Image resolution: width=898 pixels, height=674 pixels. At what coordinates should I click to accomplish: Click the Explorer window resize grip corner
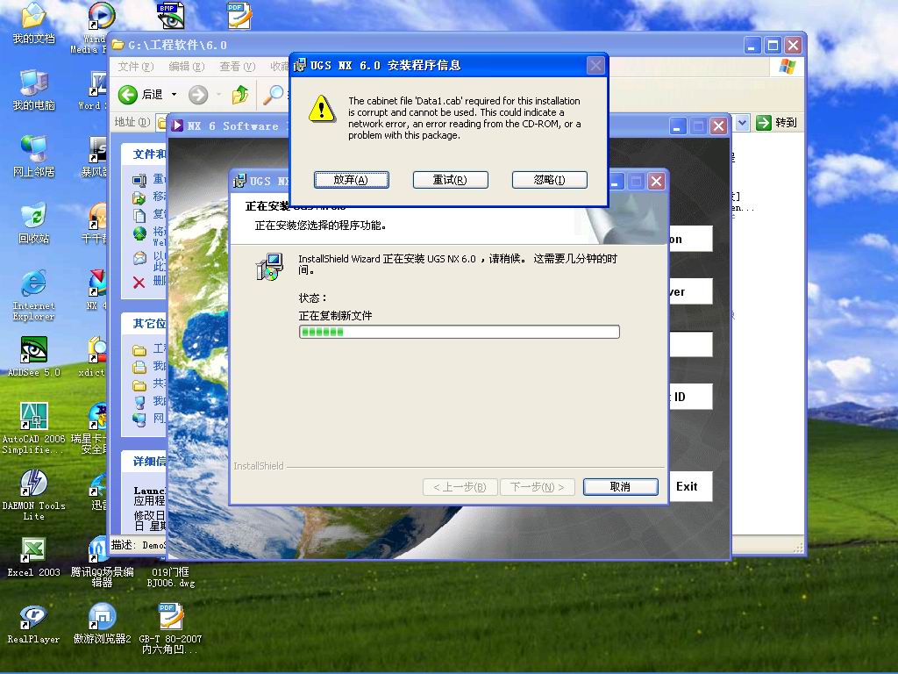click(x=798, y=549)
